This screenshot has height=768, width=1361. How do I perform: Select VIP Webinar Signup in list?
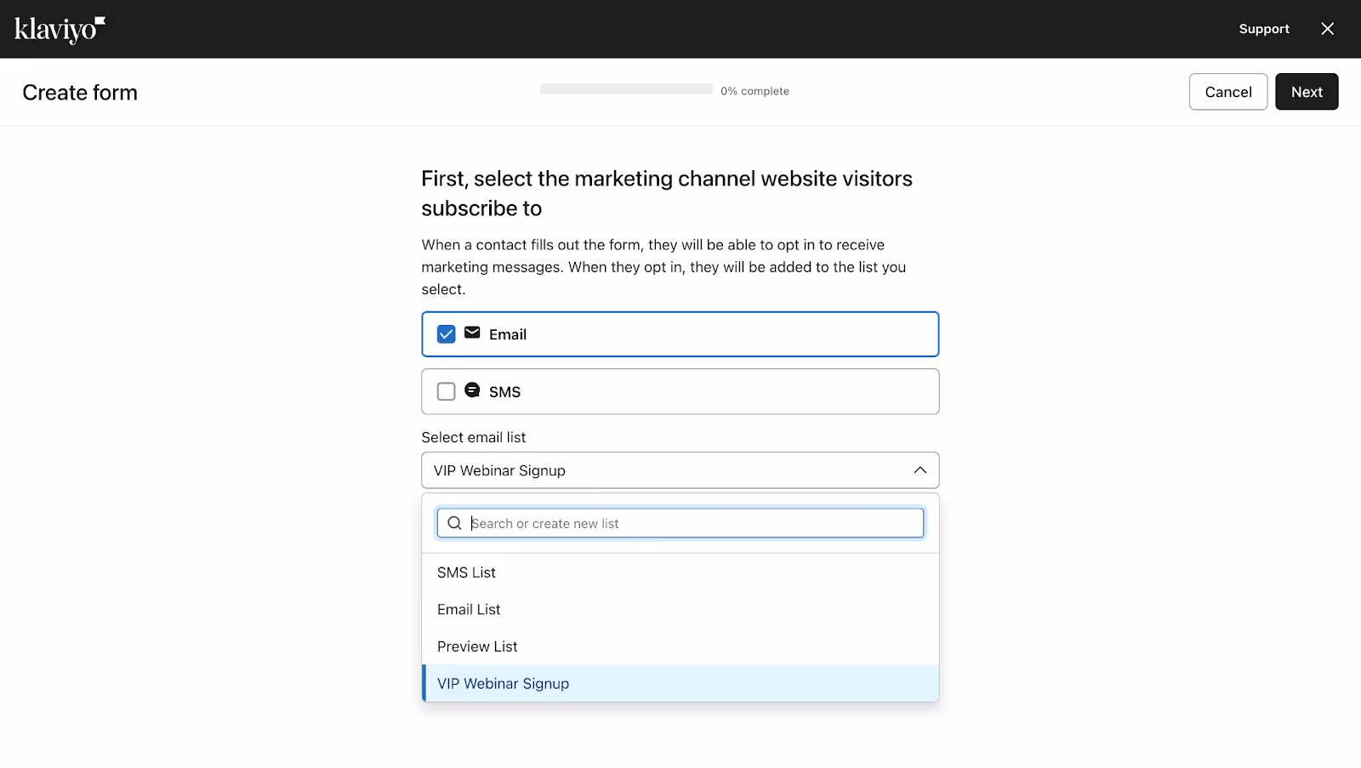[680, 684]
